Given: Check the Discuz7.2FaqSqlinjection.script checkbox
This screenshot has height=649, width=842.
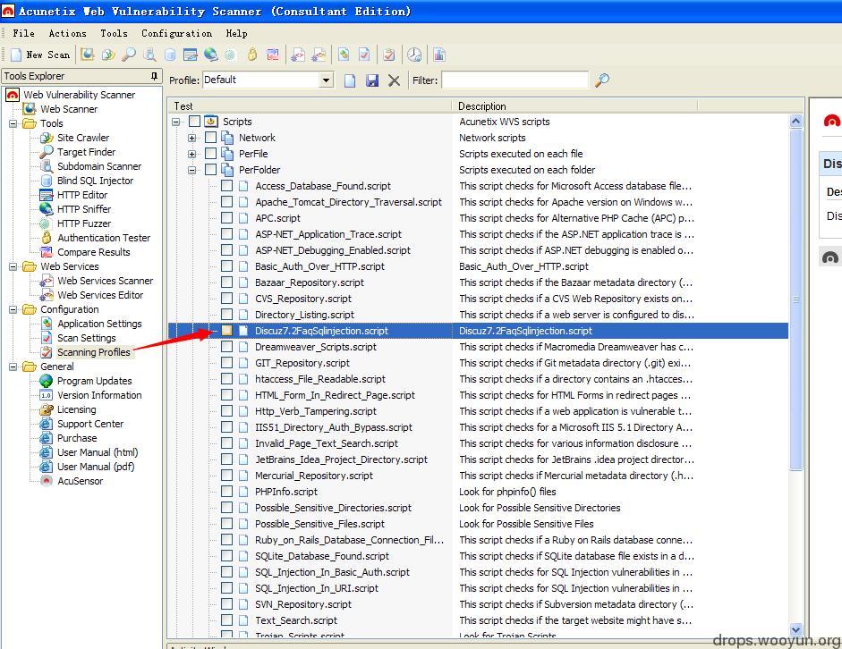Looking at the screenshot, I should coord(226,331).
